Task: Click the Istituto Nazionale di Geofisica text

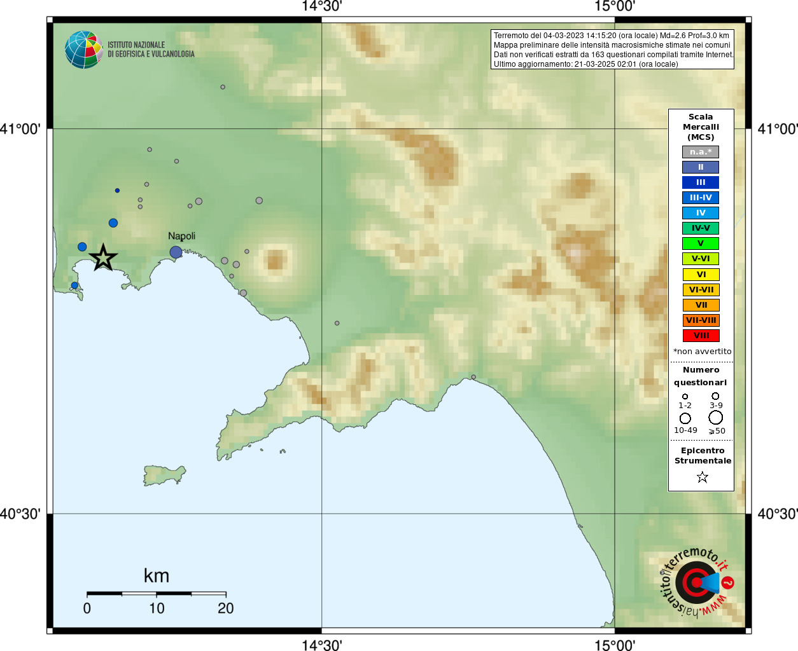Action: pyautogui.click(x=151, y=50)
